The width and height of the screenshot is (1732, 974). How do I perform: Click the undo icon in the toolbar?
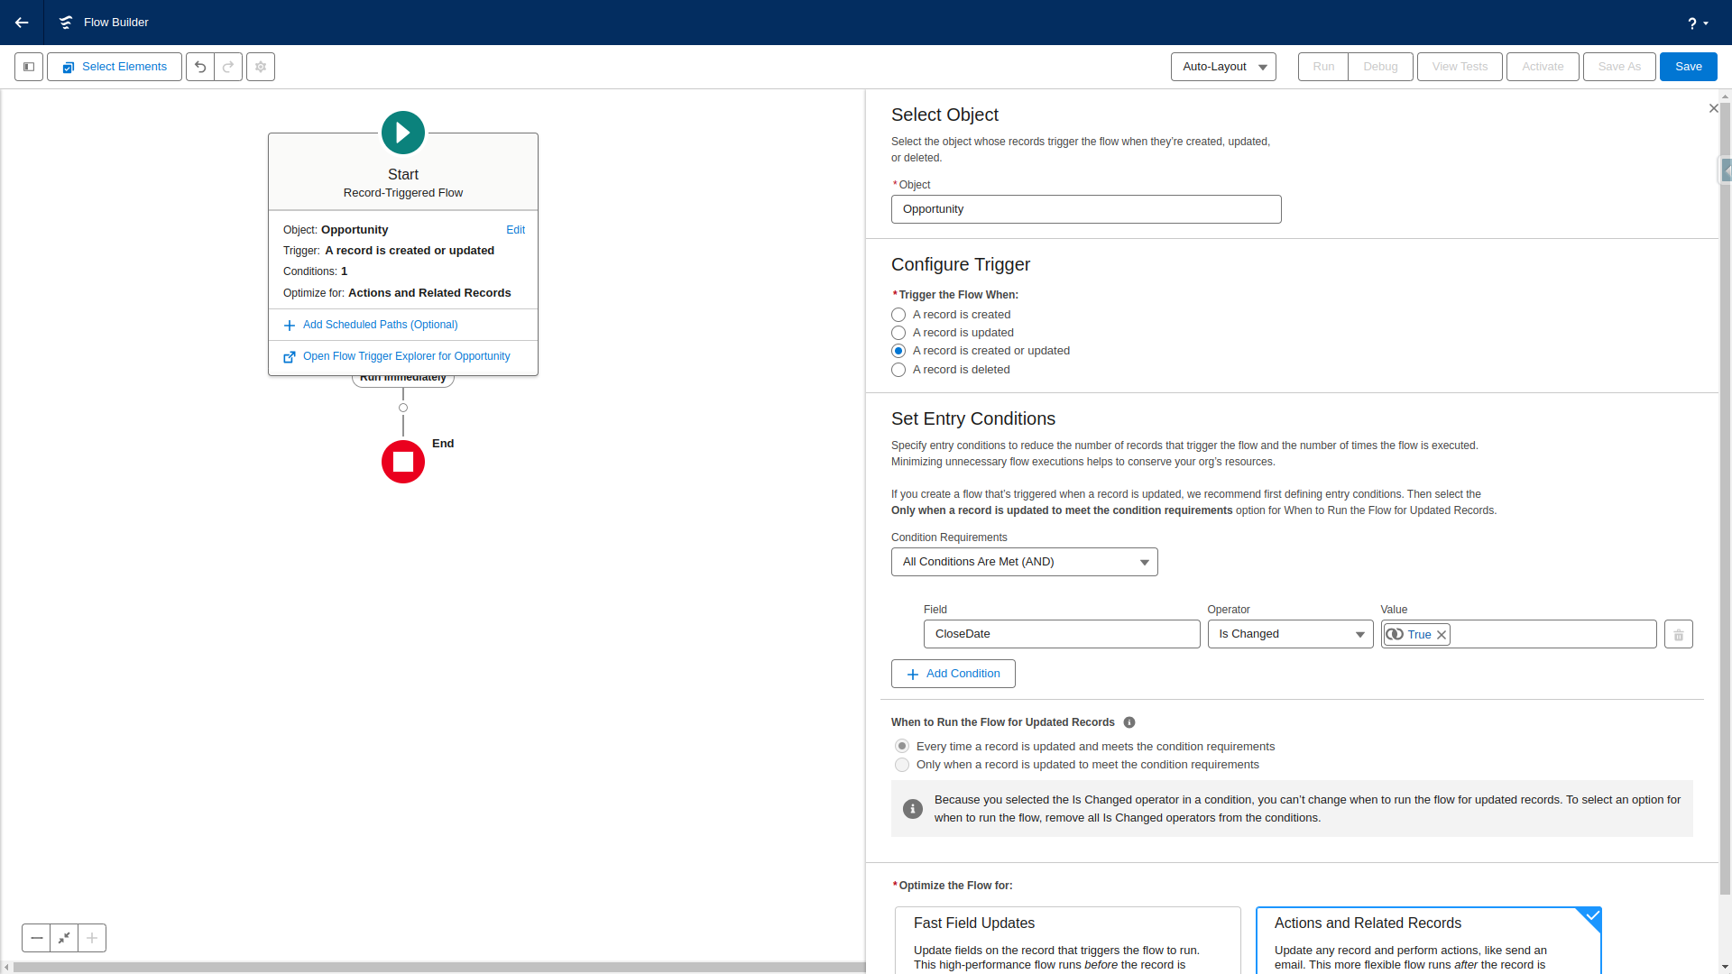(200, 66)
